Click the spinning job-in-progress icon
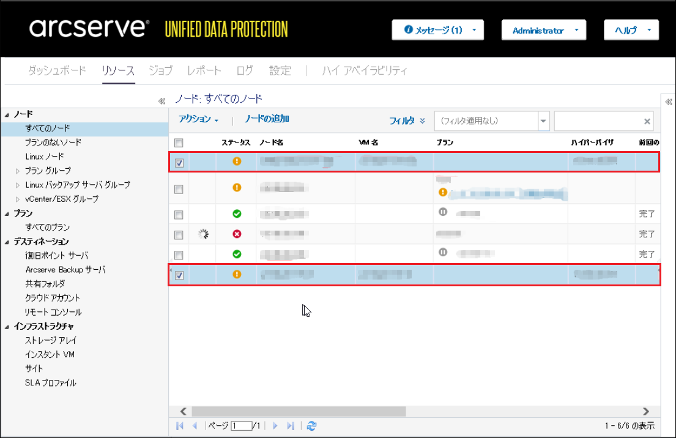The image size is (676, 438). 204,234
